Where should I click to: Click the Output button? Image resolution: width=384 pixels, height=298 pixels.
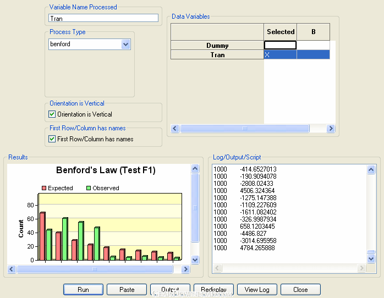point(170,289)
